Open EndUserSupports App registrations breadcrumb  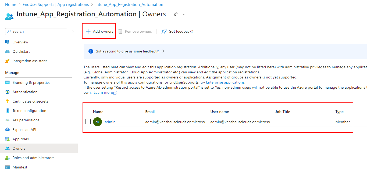[x=56, y=5]
